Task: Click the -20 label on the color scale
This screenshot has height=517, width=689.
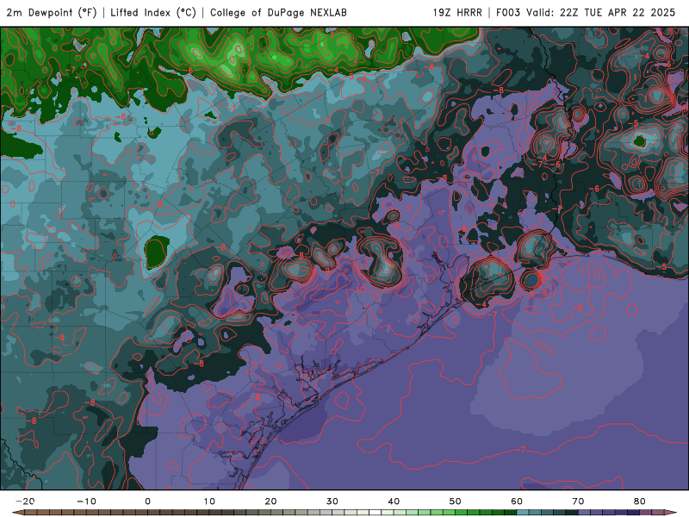Action: point(25,501)
